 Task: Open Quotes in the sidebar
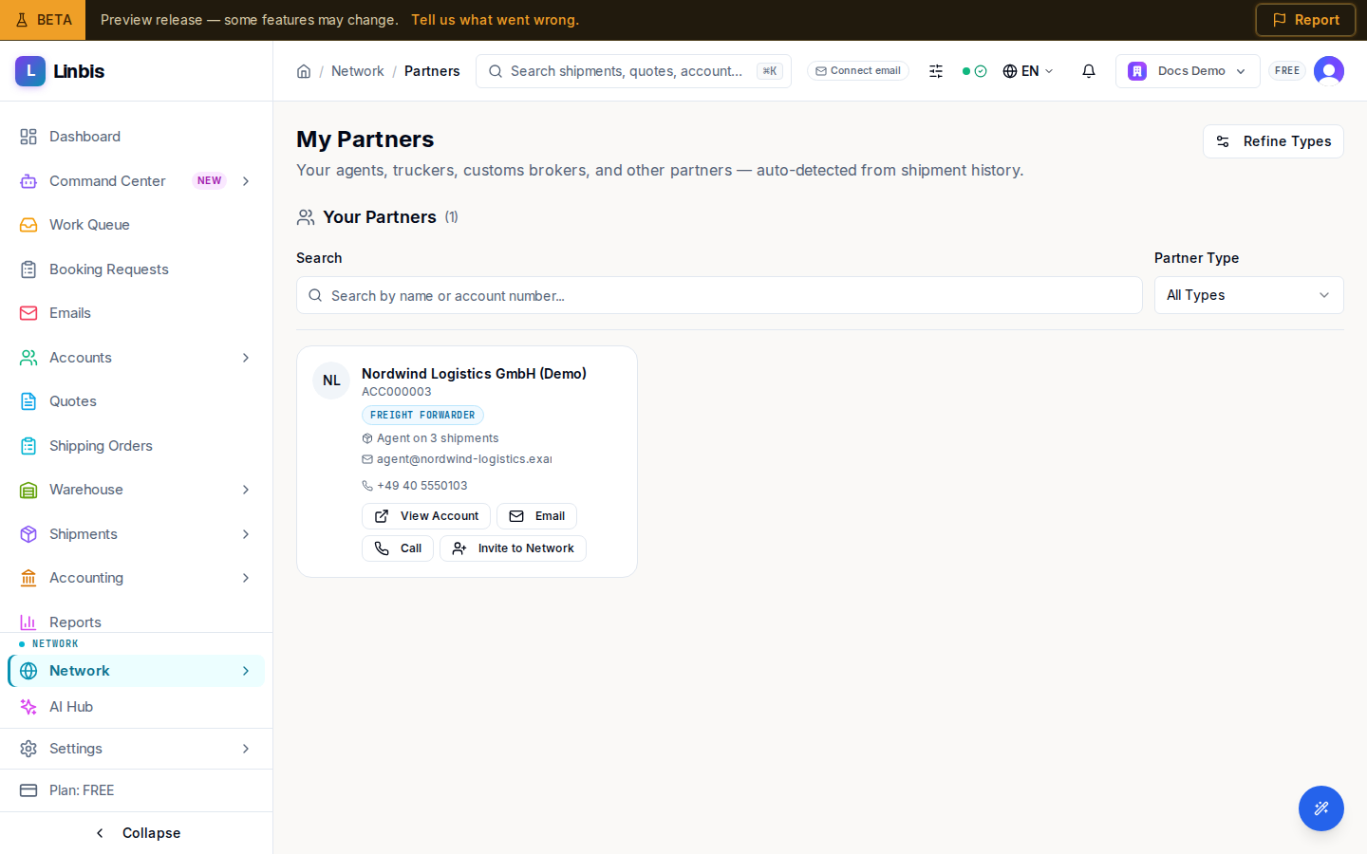pyautogui.click(x=137, y=401)
